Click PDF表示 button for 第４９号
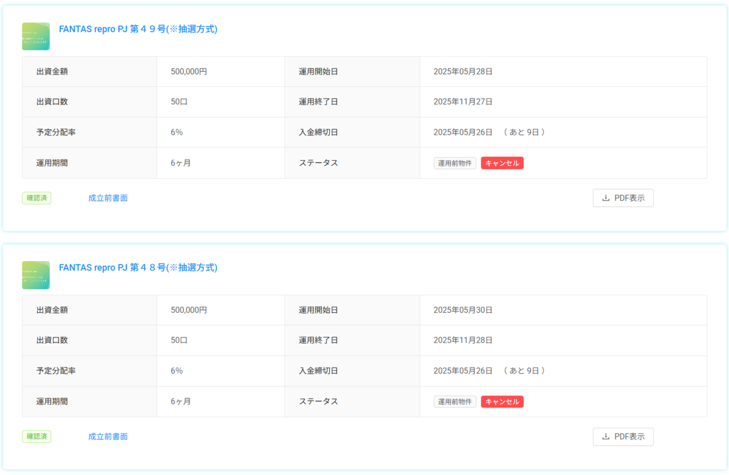This screenshot has height=475, width=729. tap(623, 198)
